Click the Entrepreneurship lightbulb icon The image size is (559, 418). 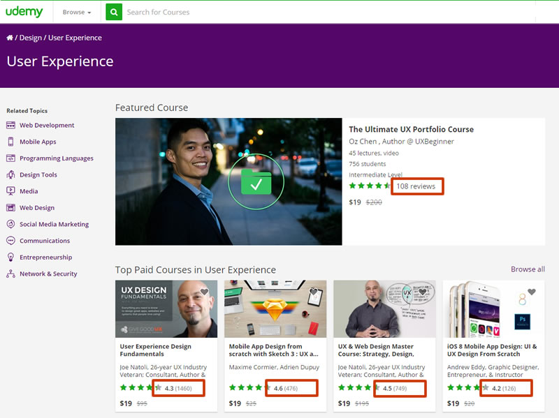click(10, 257)
